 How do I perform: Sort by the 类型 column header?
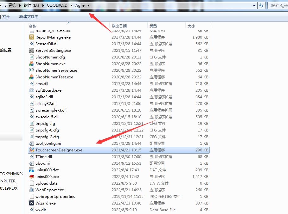153,26
